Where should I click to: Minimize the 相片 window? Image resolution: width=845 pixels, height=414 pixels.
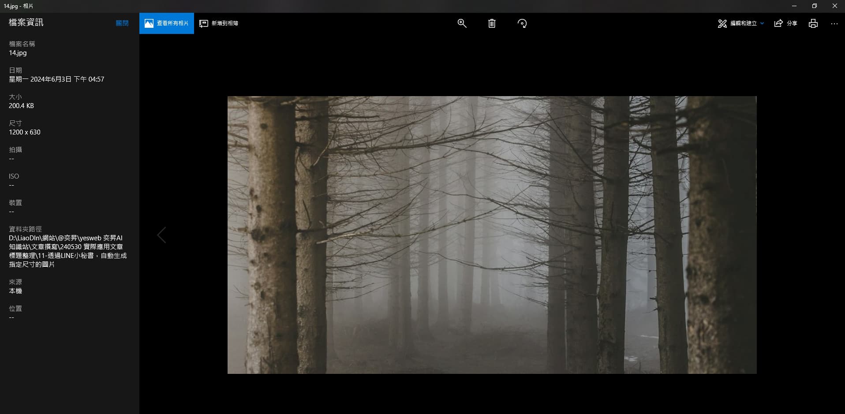click(794, 6)
